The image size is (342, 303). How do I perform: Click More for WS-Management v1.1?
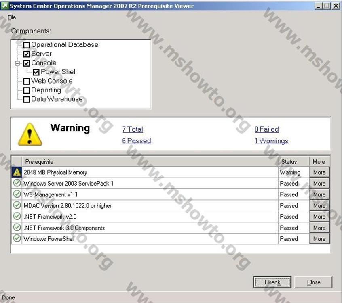click(x=319, y=194)
